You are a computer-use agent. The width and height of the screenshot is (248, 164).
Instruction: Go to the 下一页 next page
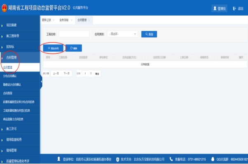tap(67, 74)
